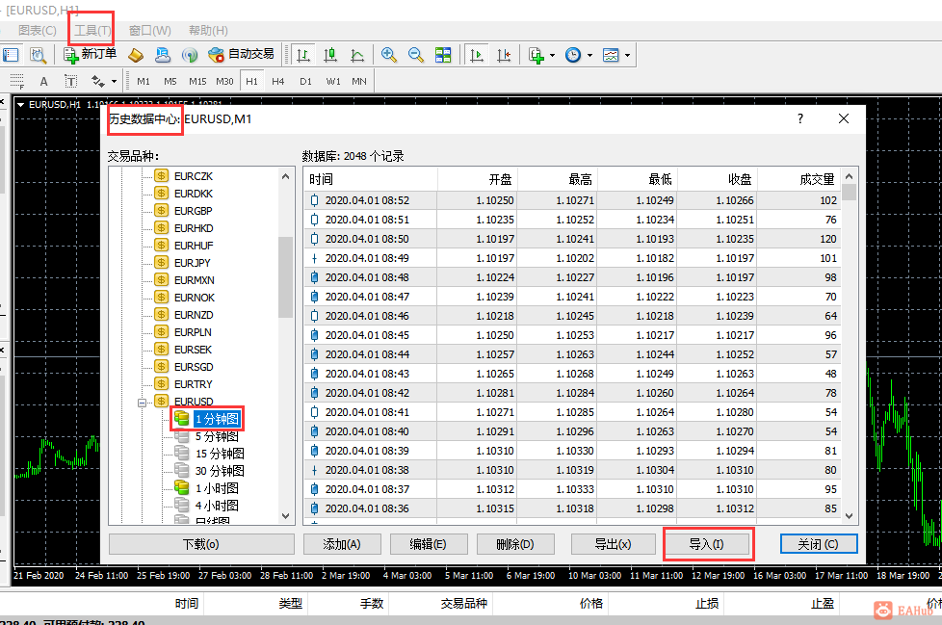Toggle the AutoTrading (自动交易) button

[241, 55]
